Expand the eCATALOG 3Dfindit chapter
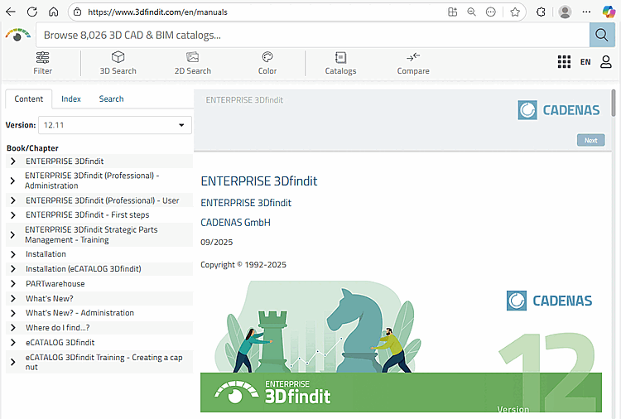621x419 pixels. pos(13,343)
